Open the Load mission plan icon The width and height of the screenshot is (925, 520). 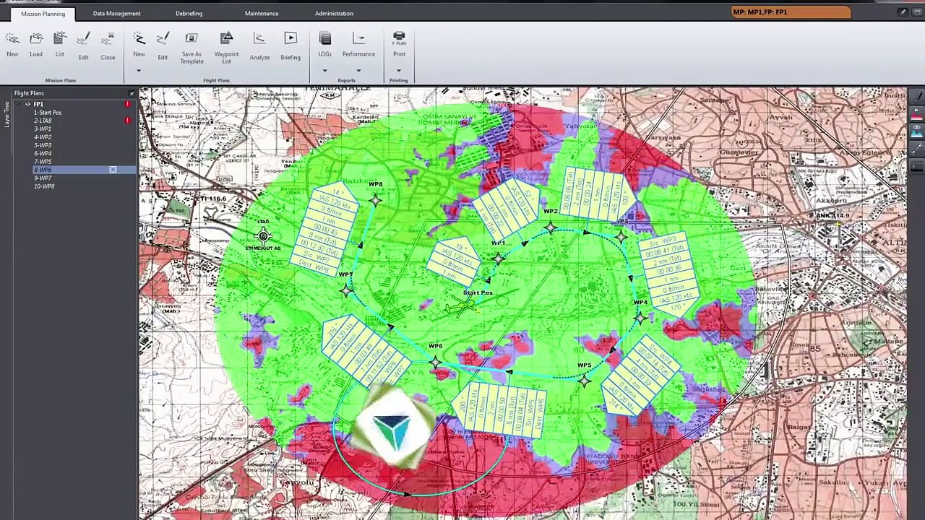click(36, 39)
